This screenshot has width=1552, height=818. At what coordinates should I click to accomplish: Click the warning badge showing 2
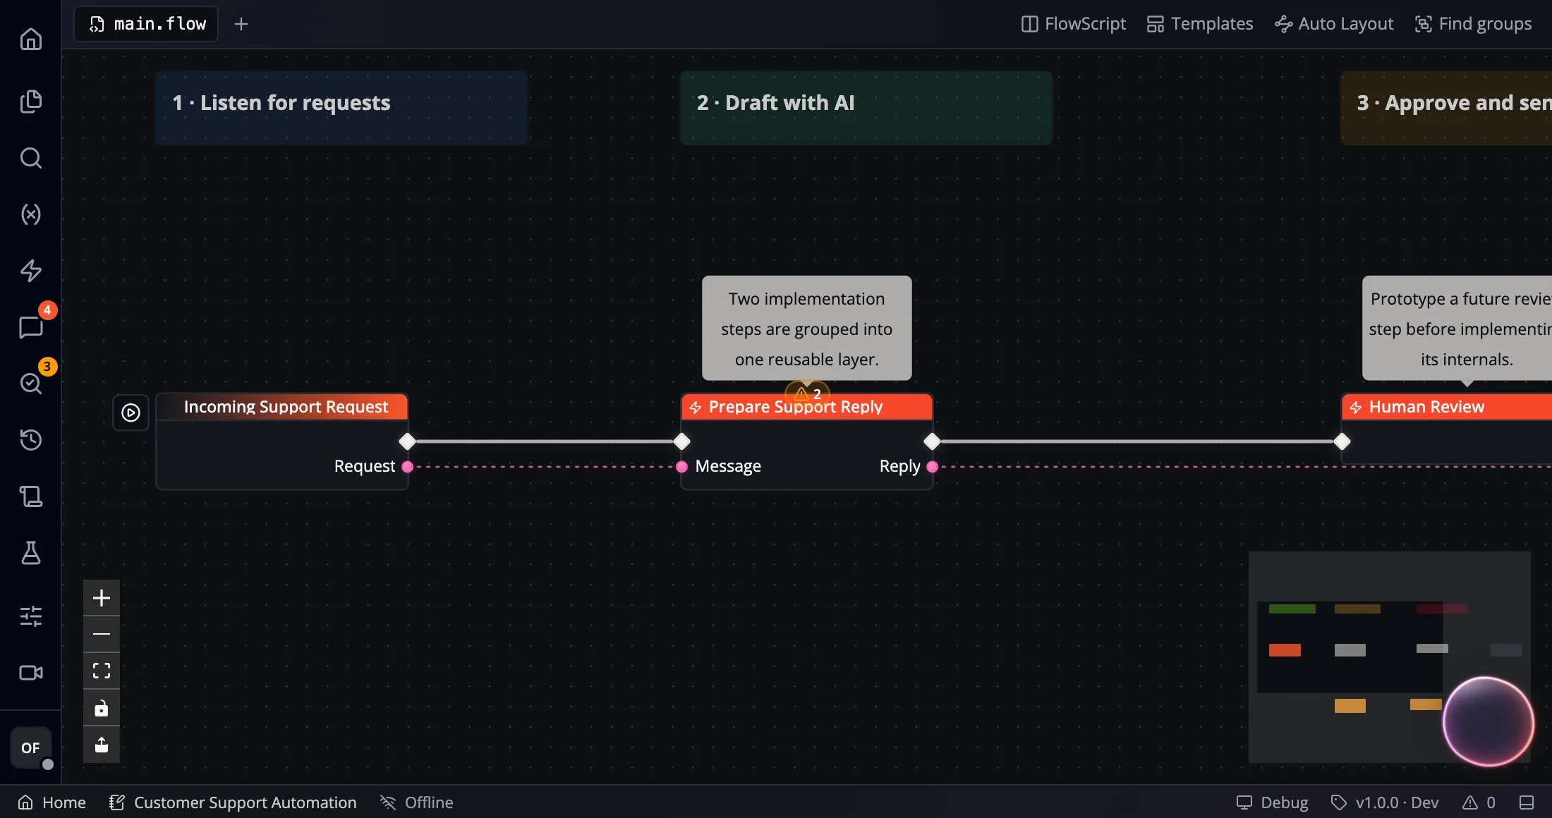coord(808,393)
